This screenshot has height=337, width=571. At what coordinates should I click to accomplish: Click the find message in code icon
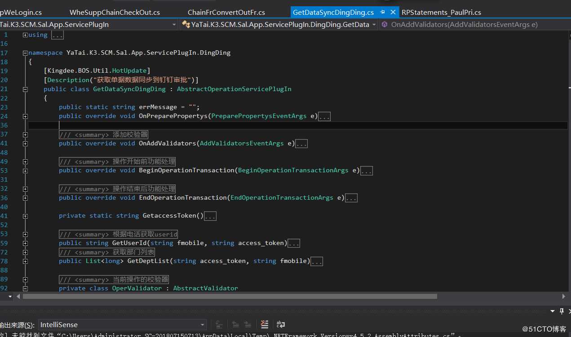tap(219, 324)
